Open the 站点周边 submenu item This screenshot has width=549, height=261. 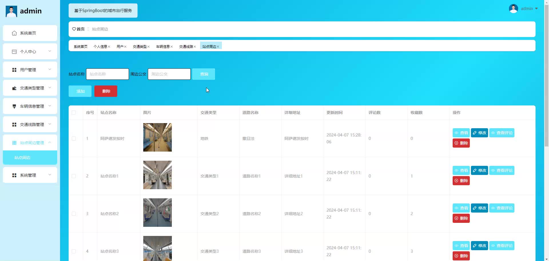[30, 158]
